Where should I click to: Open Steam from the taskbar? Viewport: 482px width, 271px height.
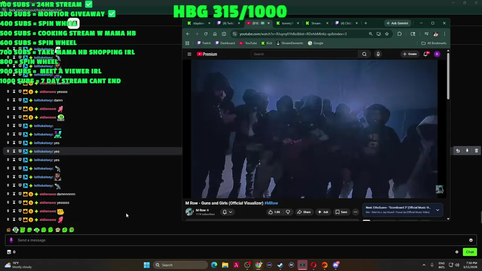(x=280, y=265)
